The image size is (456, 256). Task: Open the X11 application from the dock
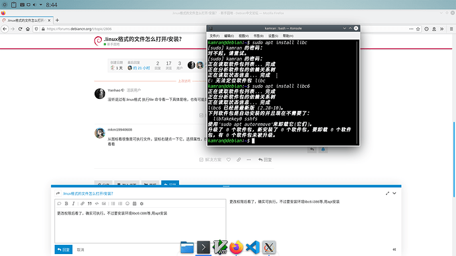269,247
